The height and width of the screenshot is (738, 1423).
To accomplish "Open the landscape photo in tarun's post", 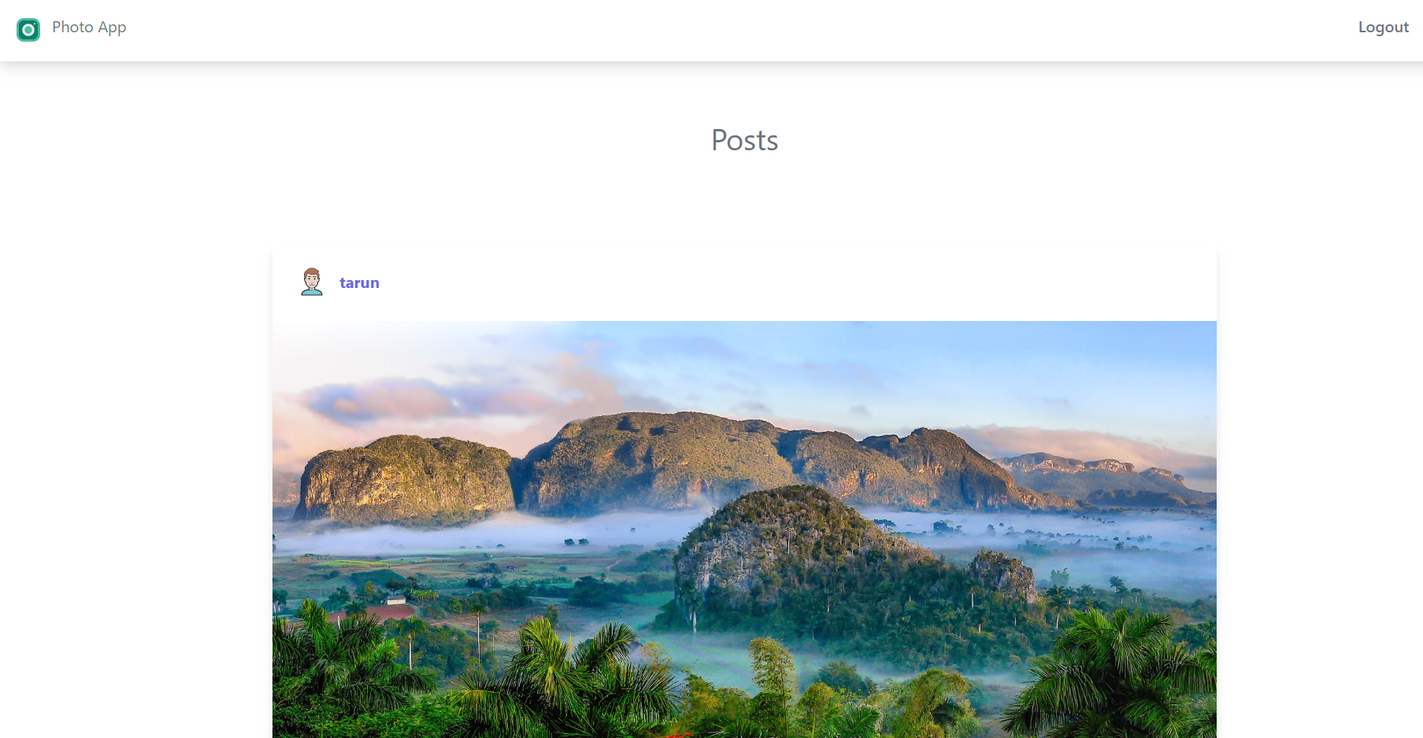I will coord(744,530).
